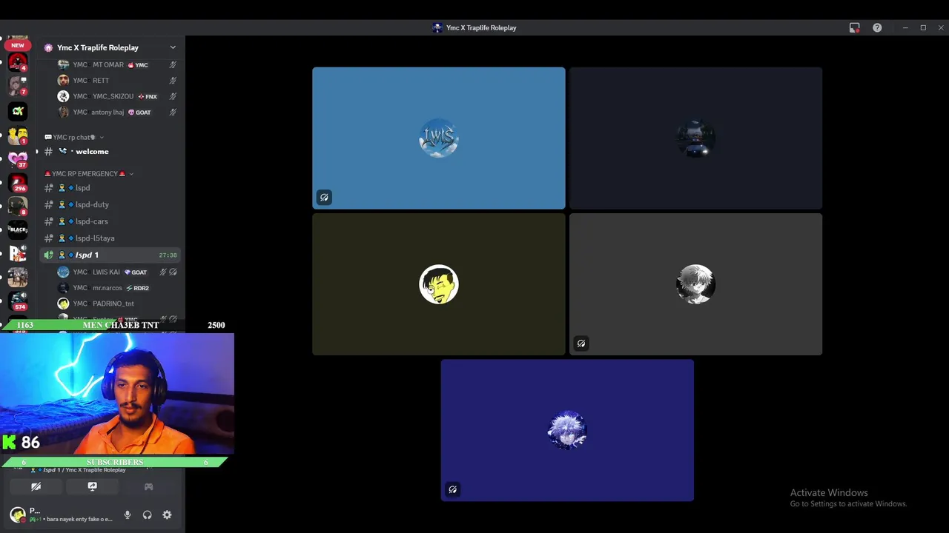Open the heart server with 37 notifications

18,159
